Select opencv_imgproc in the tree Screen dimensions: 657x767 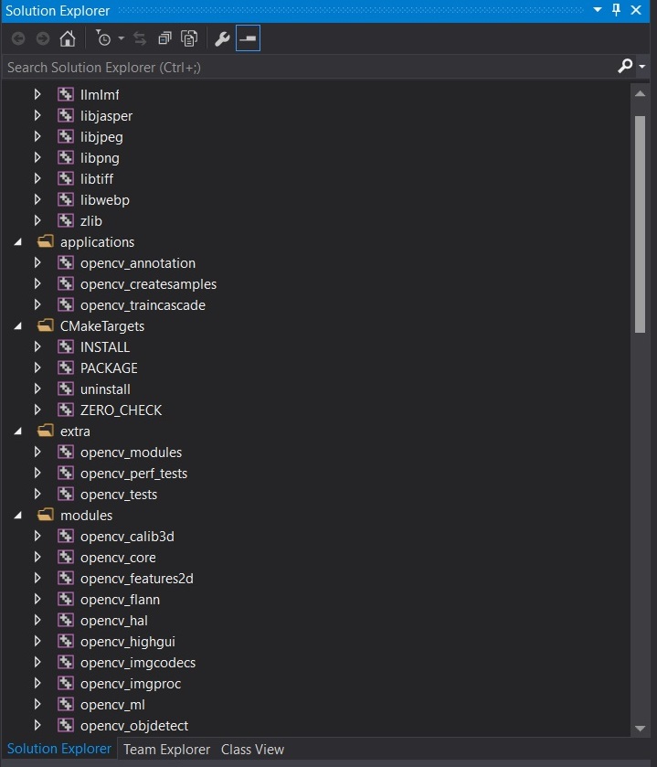click(131, 684)
